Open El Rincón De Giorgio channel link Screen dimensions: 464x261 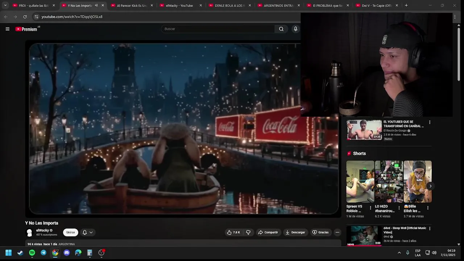[395, 130]
